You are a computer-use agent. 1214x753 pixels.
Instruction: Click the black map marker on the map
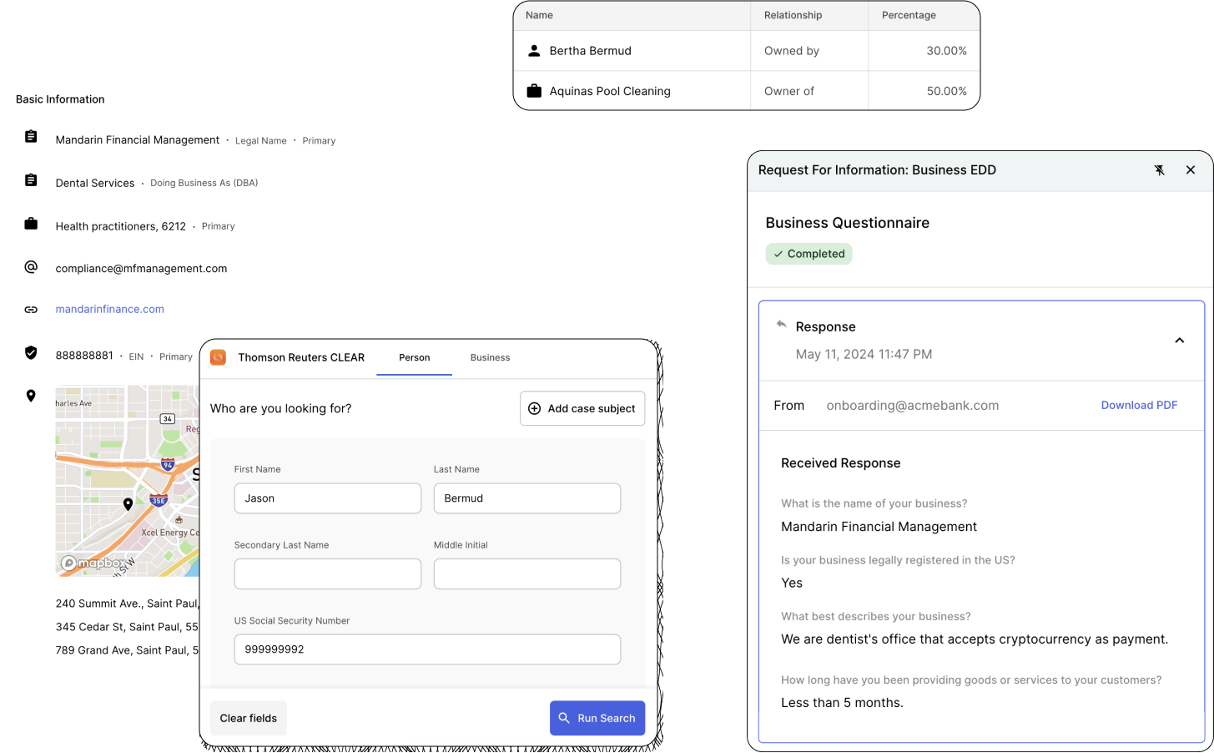tap(128, 504)
